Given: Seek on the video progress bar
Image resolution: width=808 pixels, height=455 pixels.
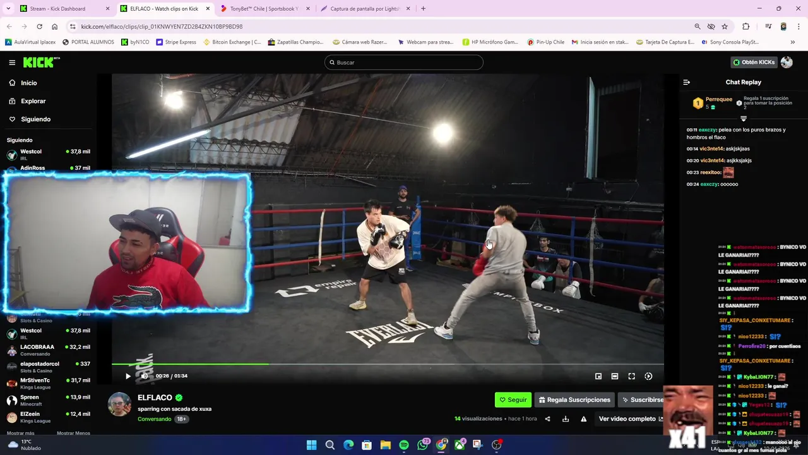Looking at the screenshot, I should 388,364.
